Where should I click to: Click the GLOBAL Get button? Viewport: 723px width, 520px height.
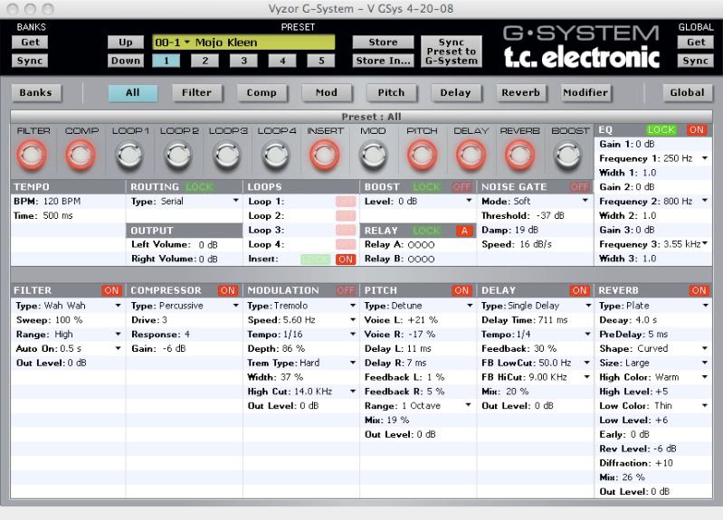pos(695,43)
